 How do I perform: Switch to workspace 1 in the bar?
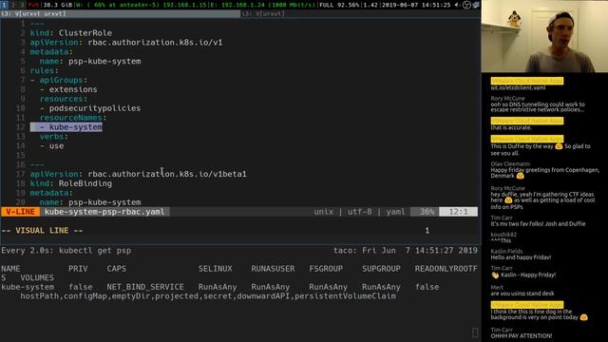point(4,5)
